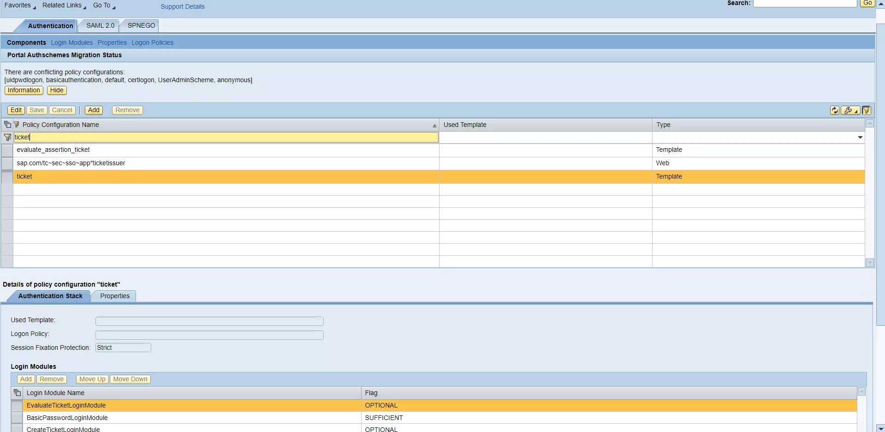Click the copy icon in the Login Module Name header
The image size is (885, 432).
point(17,393)
